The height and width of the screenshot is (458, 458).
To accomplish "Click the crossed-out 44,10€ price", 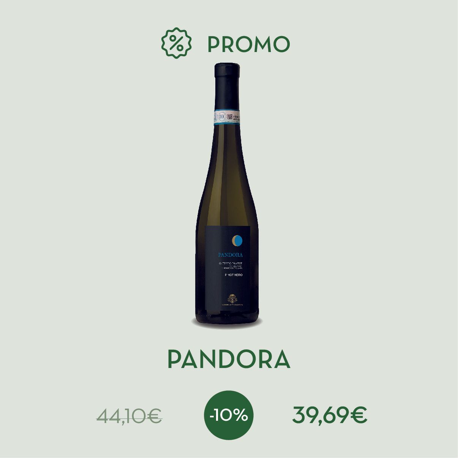I will coord(130,416).
